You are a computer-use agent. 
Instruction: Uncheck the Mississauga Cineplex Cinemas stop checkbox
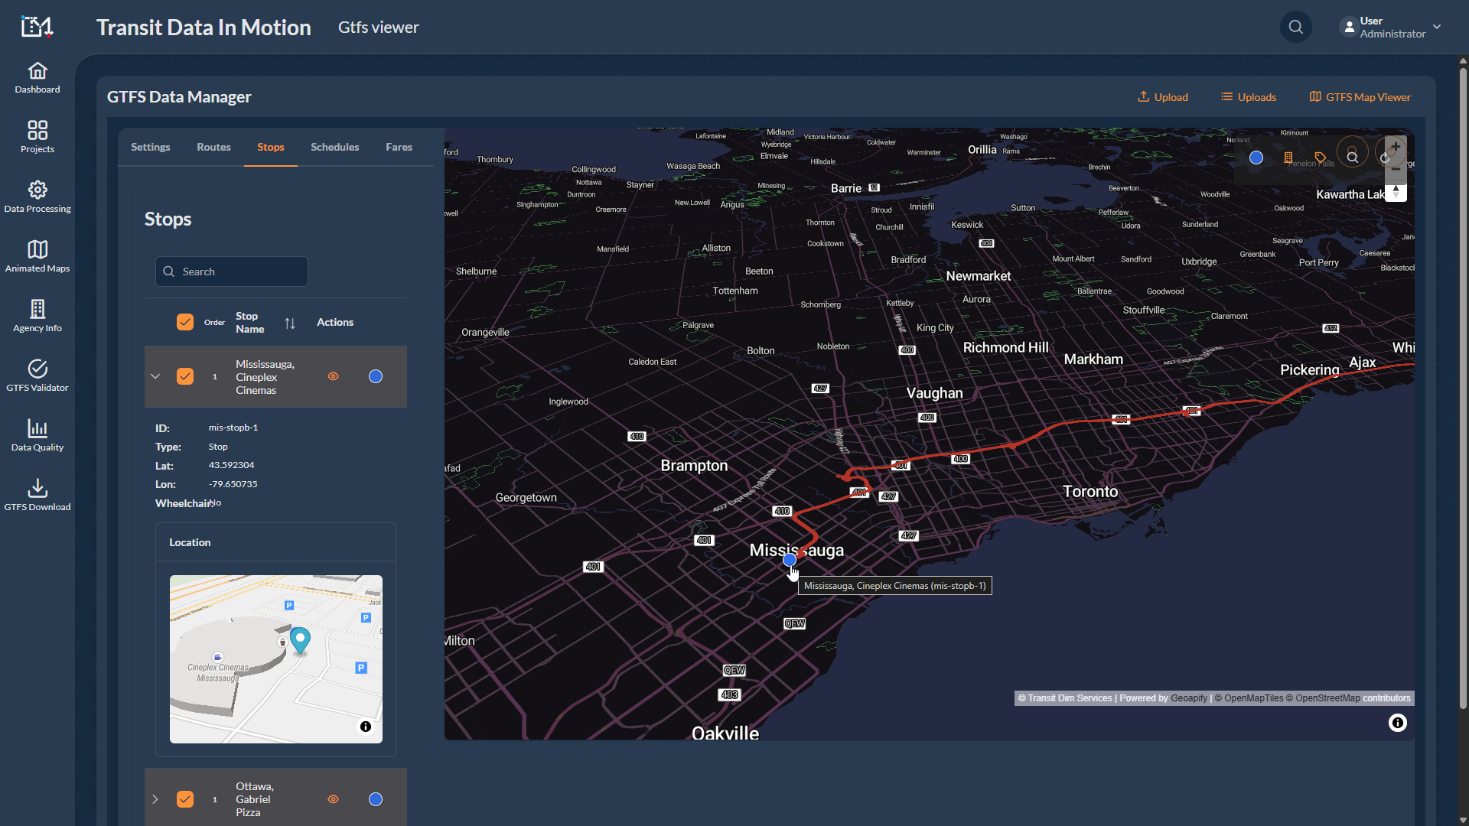185,376
